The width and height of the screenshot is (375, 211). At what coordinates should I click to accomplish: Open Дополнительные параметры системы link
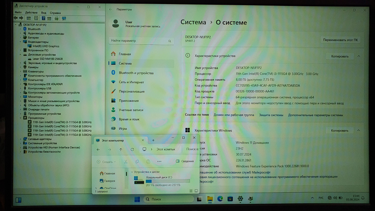[x=315, y=115]
